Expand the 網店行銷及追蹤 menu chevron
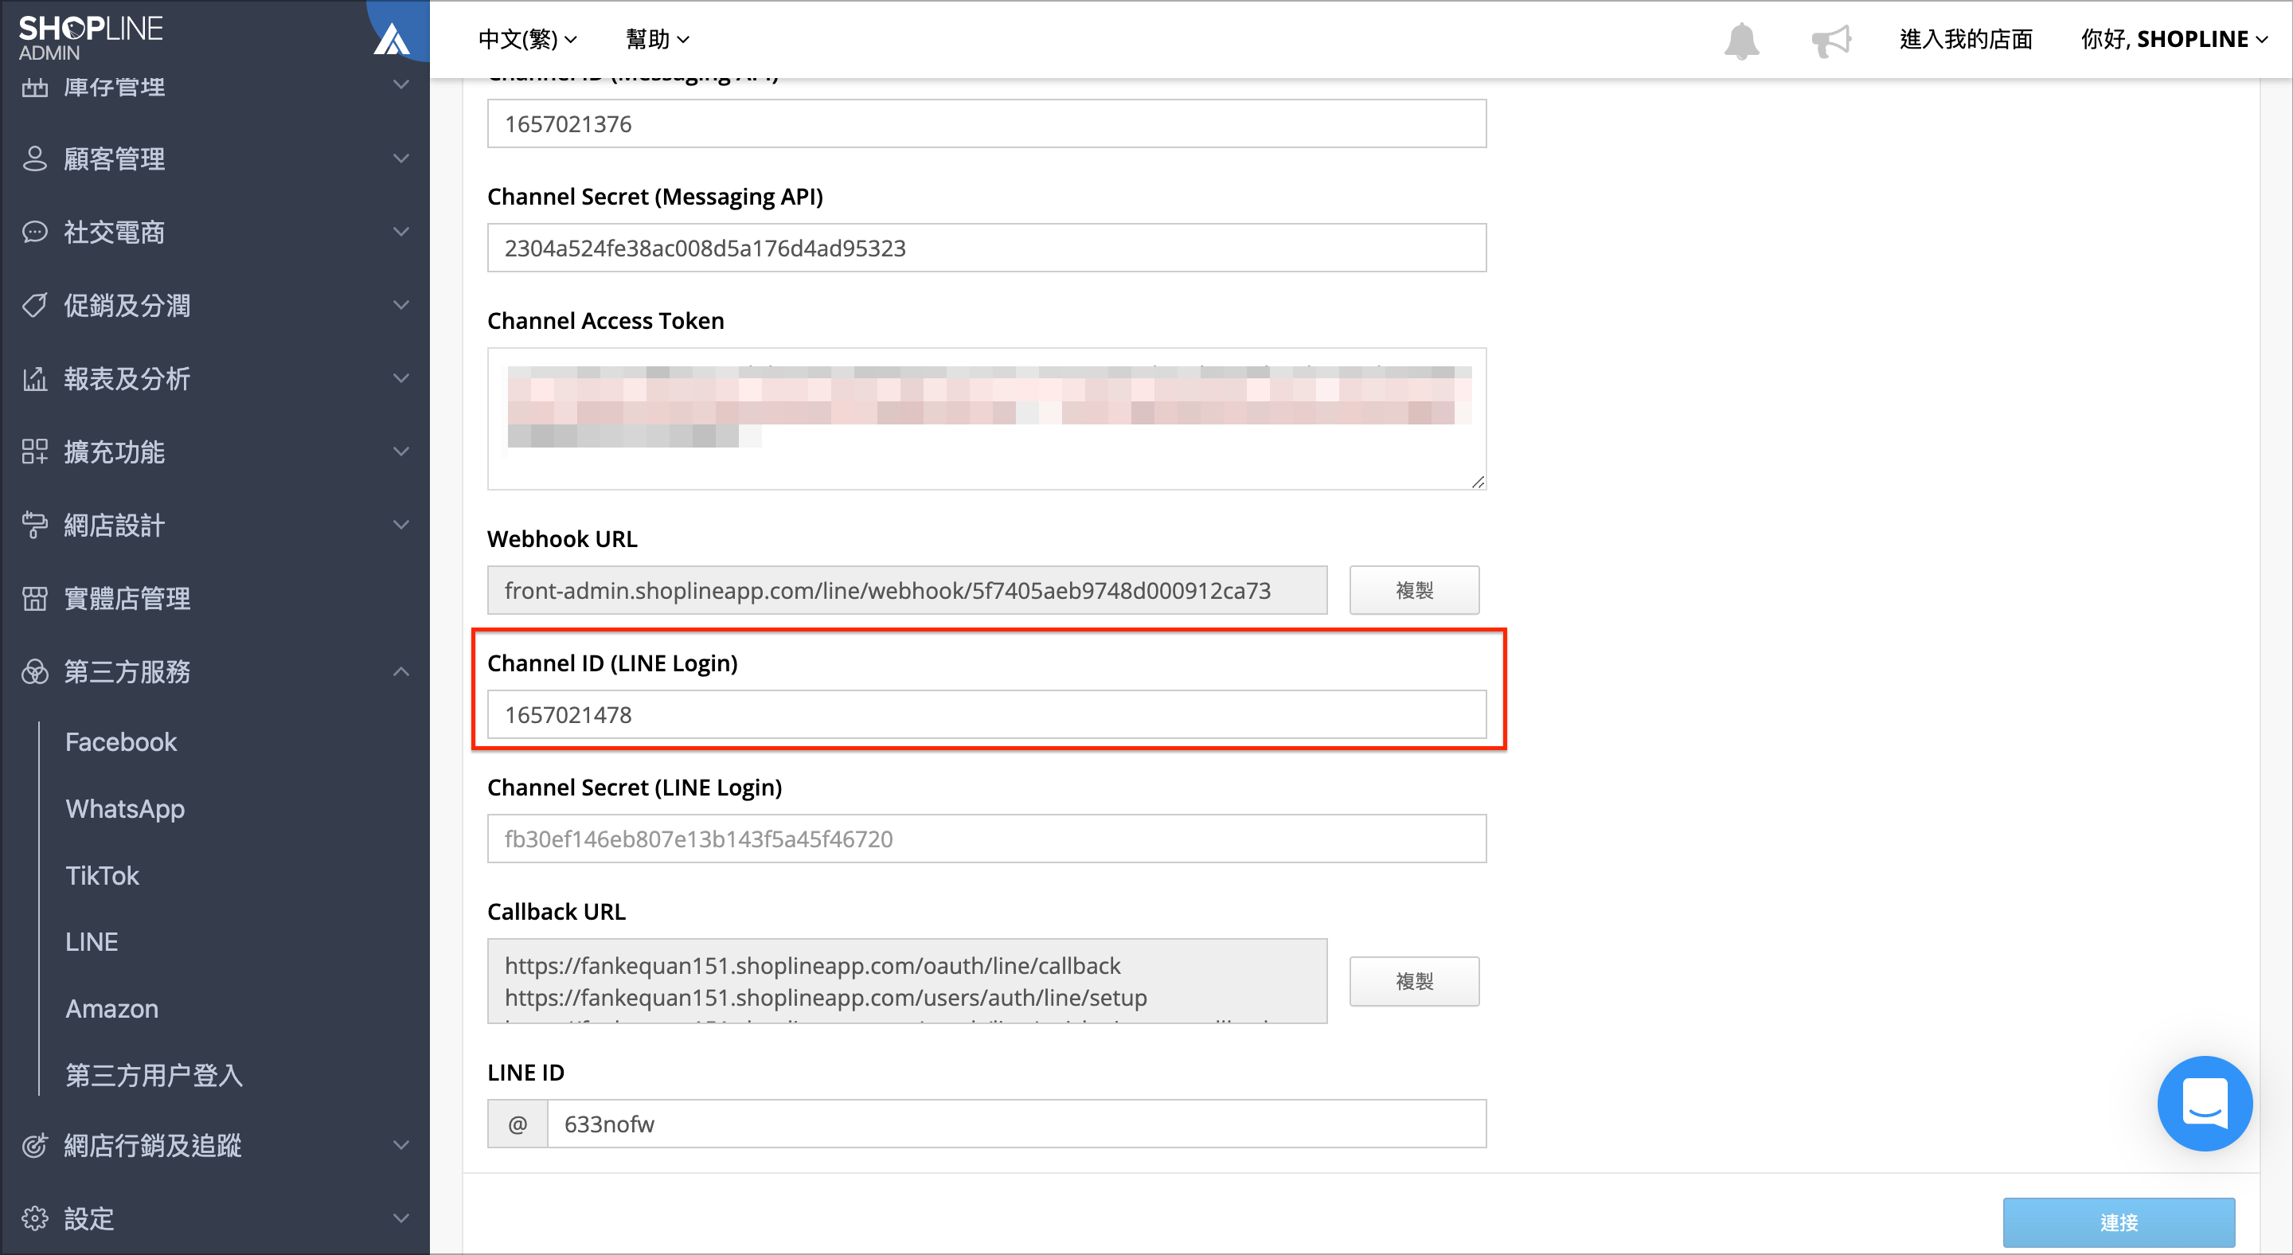The image size is (2293, 1255). [401, 1144]
